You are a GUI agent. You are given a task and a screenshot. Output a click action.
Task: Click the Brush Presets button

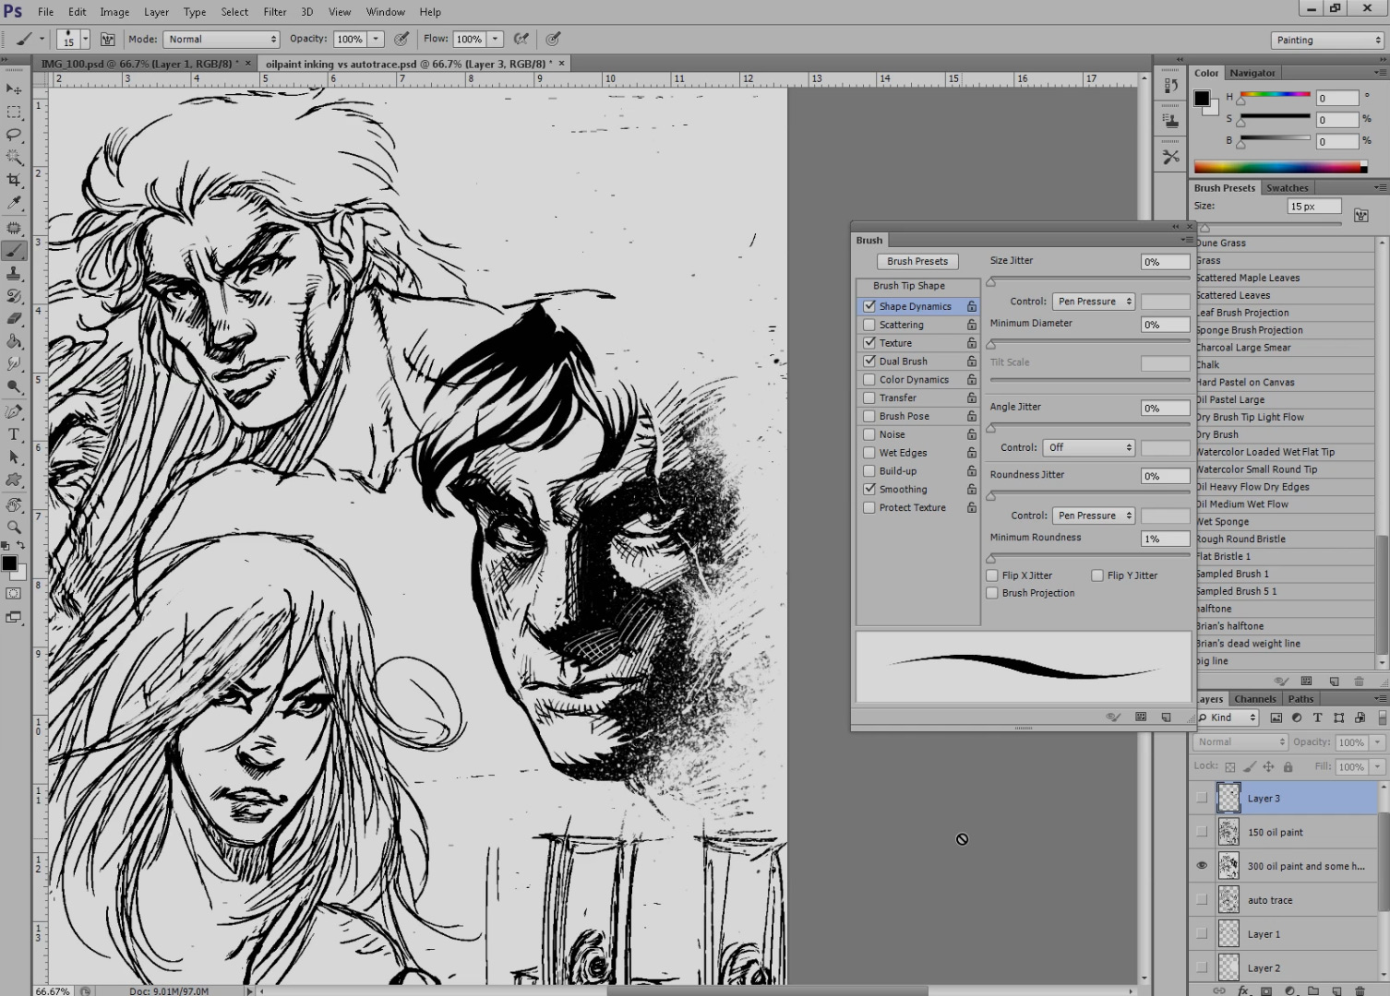pyautogui.click(x=917, y=262)
